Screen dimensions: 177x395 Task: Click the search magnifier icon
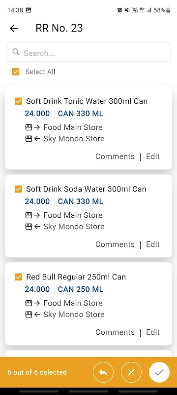pyautogui.click(x=16, y=52)
